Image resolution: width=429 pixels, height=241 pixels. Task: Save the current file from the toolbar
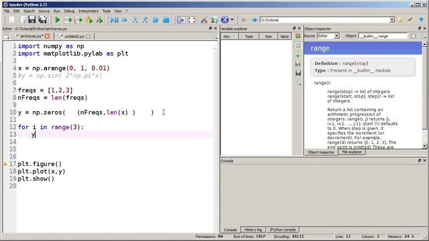pos(32,20)
